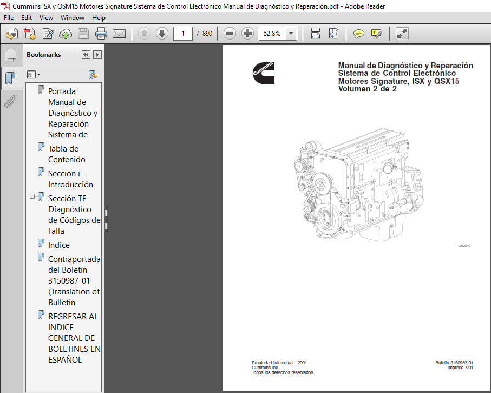
Task: Open the File menu
Action: [x=9, y=18]
